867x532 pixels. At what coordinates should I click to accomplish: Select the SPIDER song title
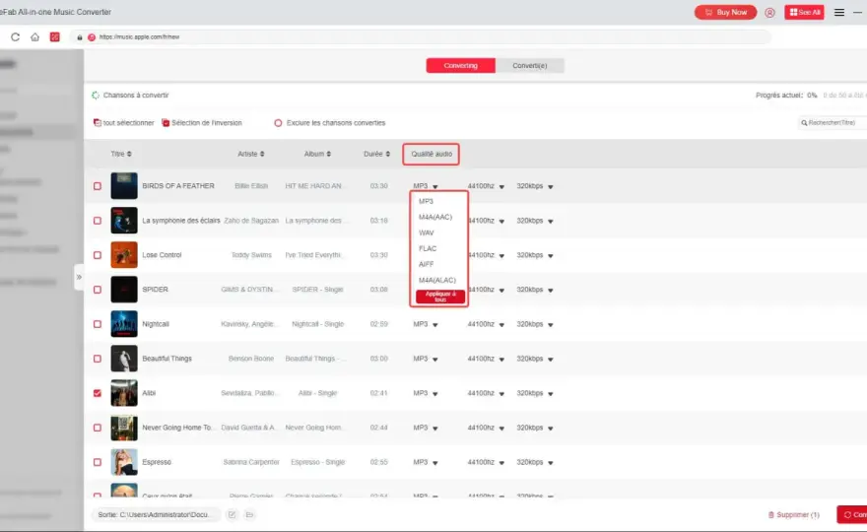[x=155, y=290]
